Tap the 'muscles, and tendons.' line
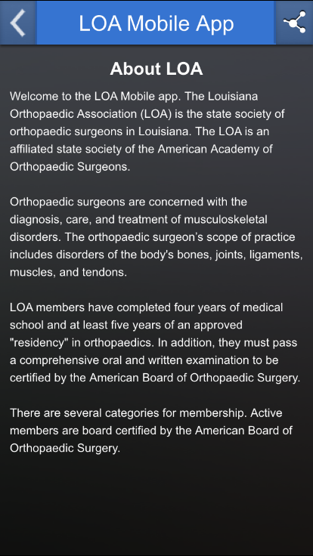This screenshot has height=556, width=313. (69, 272)
